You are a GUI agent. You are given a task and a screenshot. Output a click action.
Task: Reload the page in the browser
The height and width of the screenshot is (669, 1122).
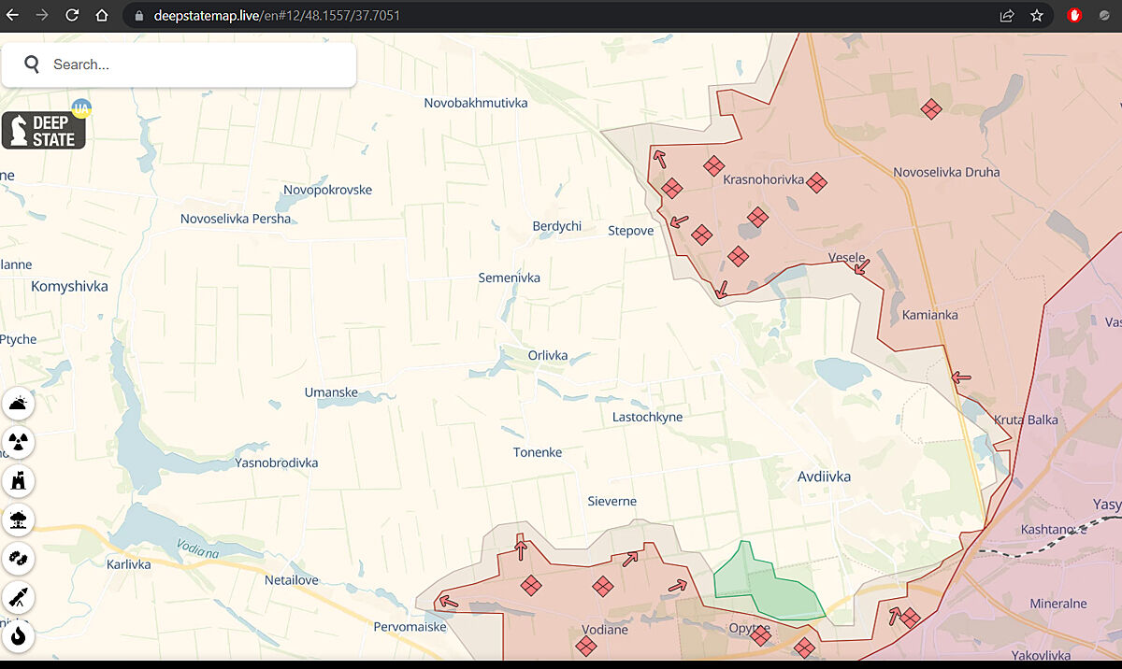(x=72, y=16)
